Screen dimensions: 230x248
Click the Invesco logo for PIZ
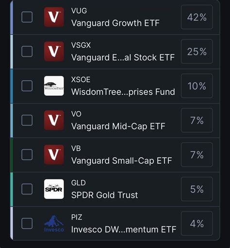pyautogui.click(x=54, y=224)
